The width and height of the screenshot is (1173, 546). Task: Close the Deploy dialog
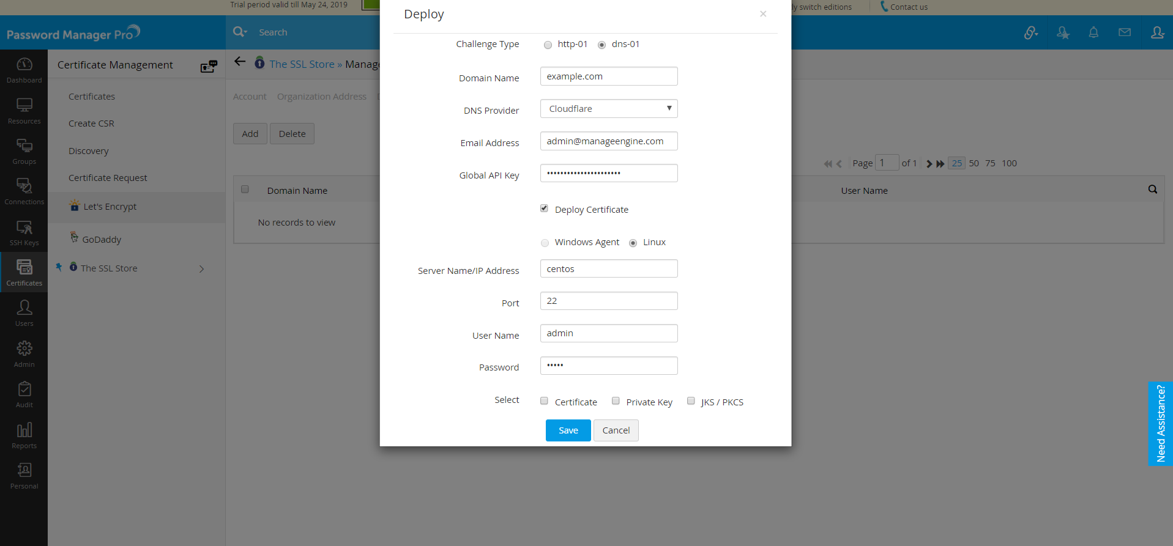[x=763, y=13]
